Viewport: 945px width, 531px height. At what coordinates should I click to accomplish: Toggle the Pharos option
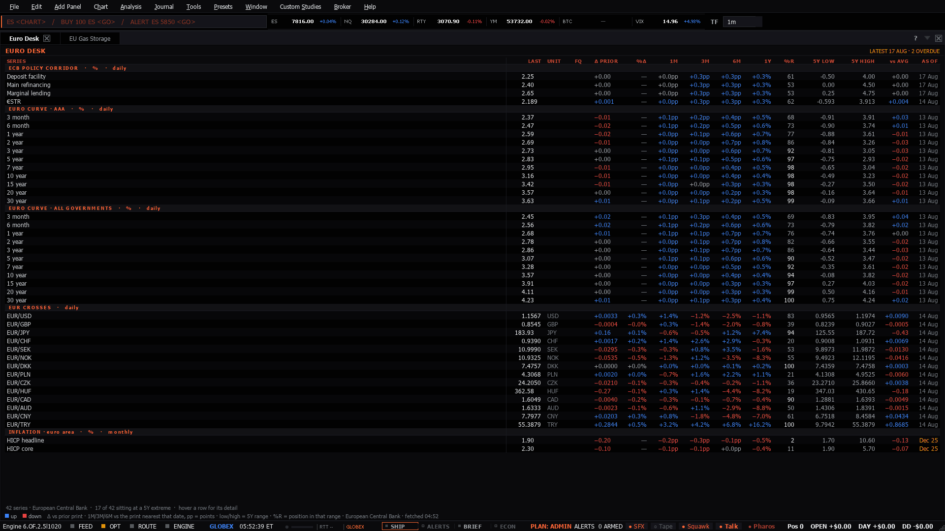pos(761,526)
